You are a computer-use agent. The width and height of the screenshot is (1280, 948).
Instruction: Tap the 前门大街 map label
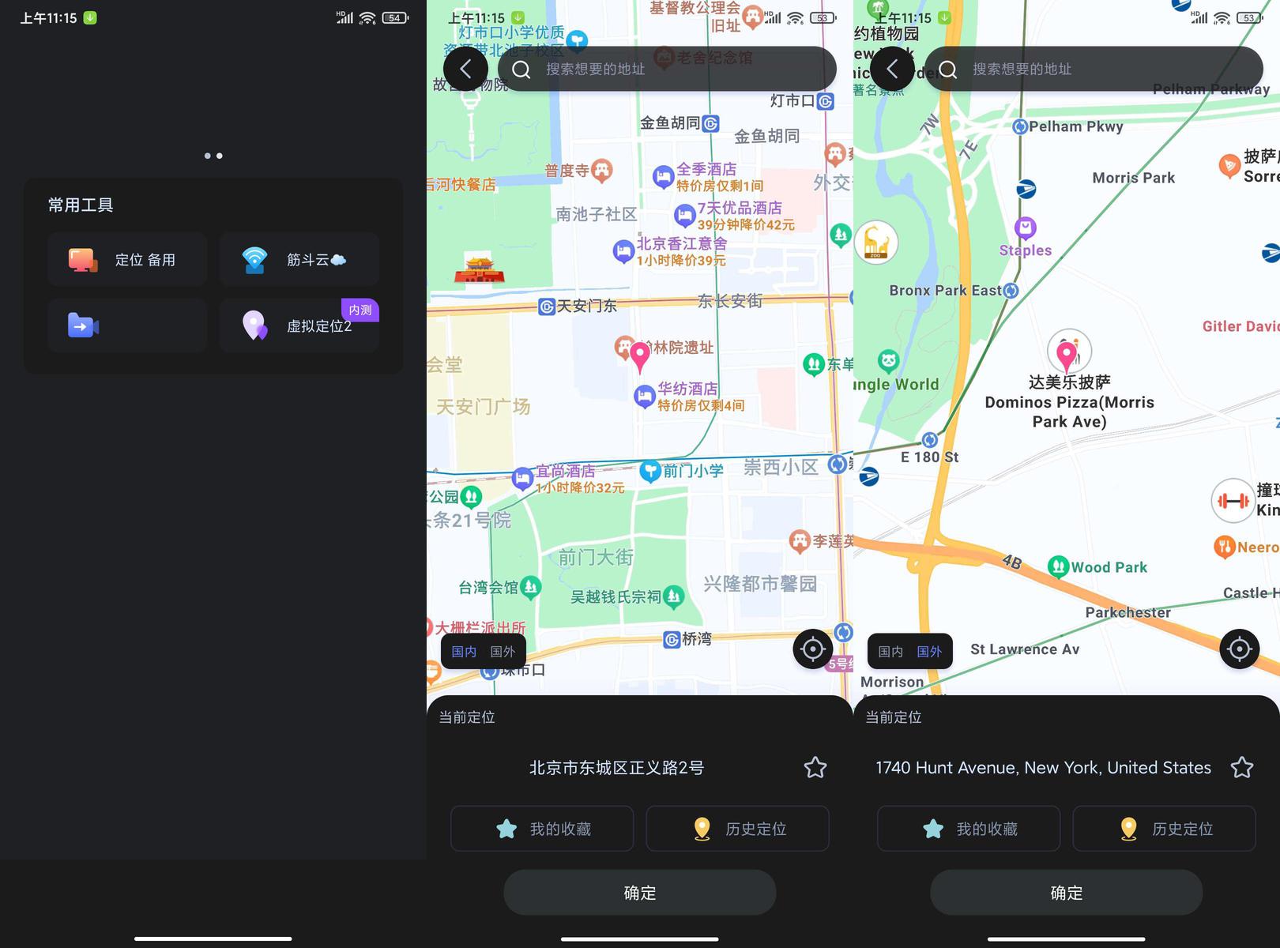(x=596, y=557)
